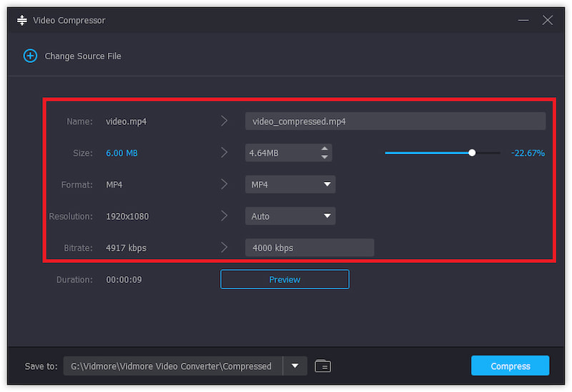This screenshot has width=572, height=392.
Task: Click the 1920x1080 source resolution text
Action: pyautogui.click(x=127, y=216)
